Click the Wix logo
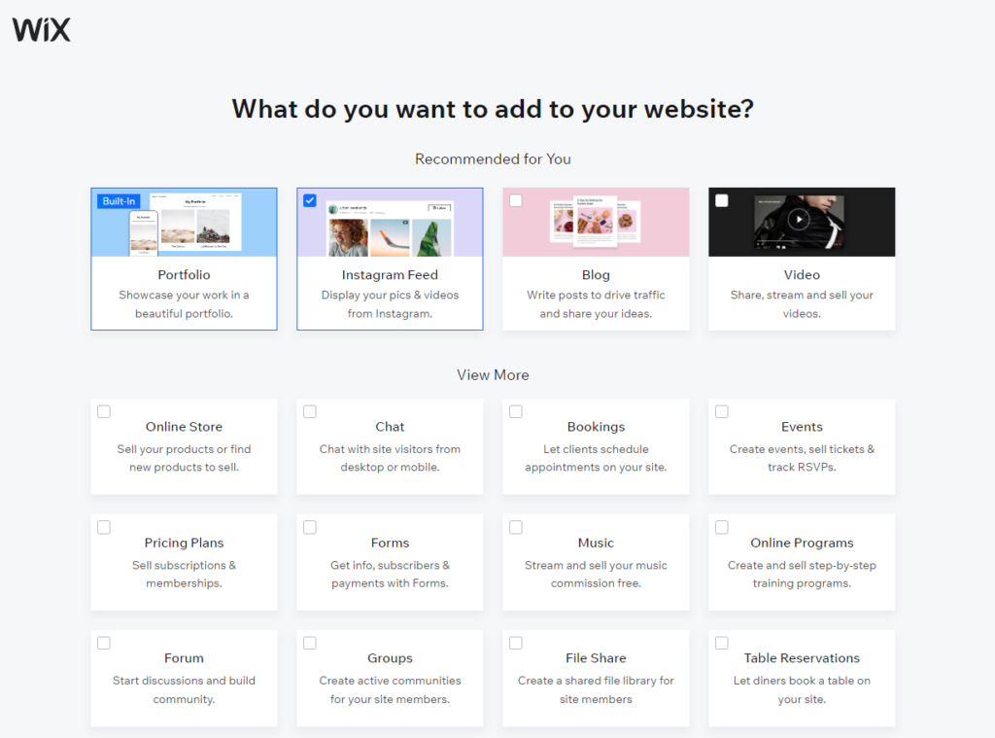The height and width of the screenshot is (738, 995). [x=41, y=29]
